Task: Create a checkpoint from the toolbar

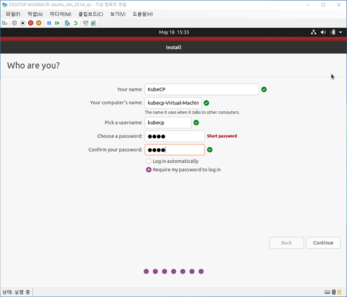Action: [x=67, y=23]
